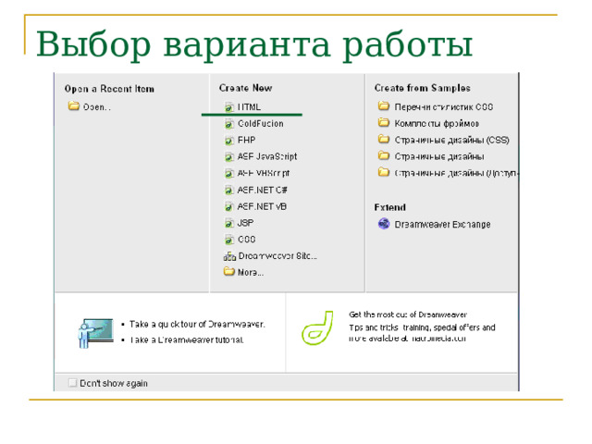Click the ASP VBScript document icon
This screenshot has height=444, width=592.
point(228,173)
